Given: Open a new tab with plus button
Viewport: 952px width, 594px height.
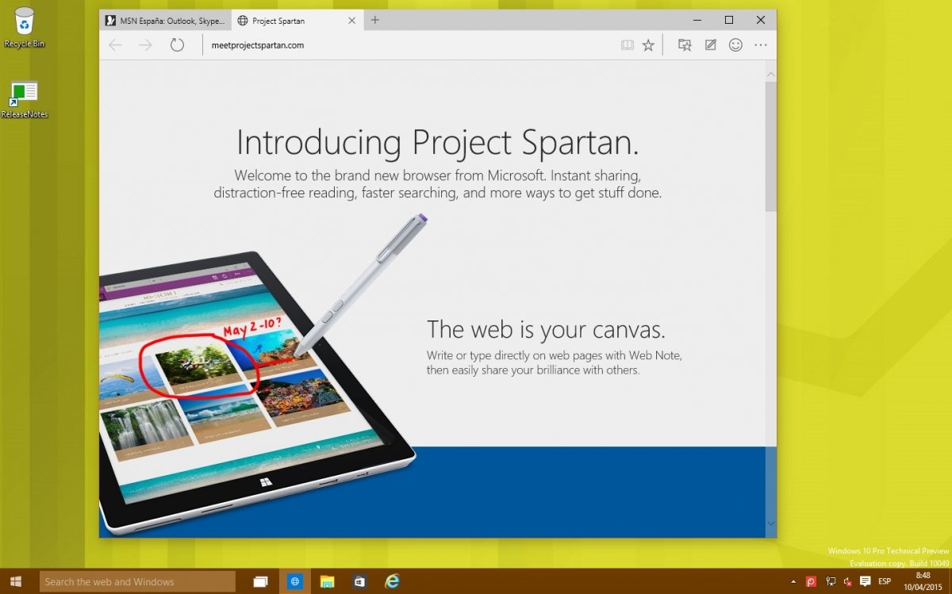Looking at the screenshot, I should click(x=375, y=20).
